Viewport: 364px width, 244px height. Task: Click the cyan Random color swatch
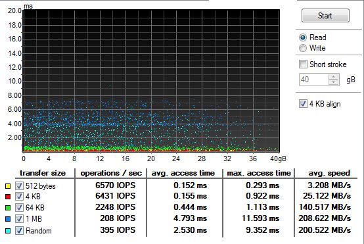8,231
